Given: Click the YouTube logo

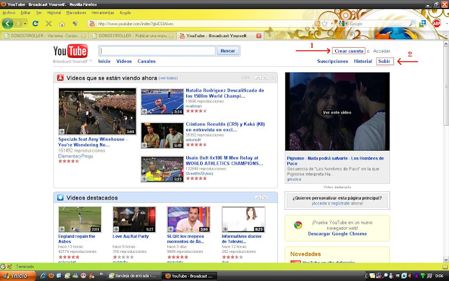Looking at the screenshot, I should coord(71,52).
